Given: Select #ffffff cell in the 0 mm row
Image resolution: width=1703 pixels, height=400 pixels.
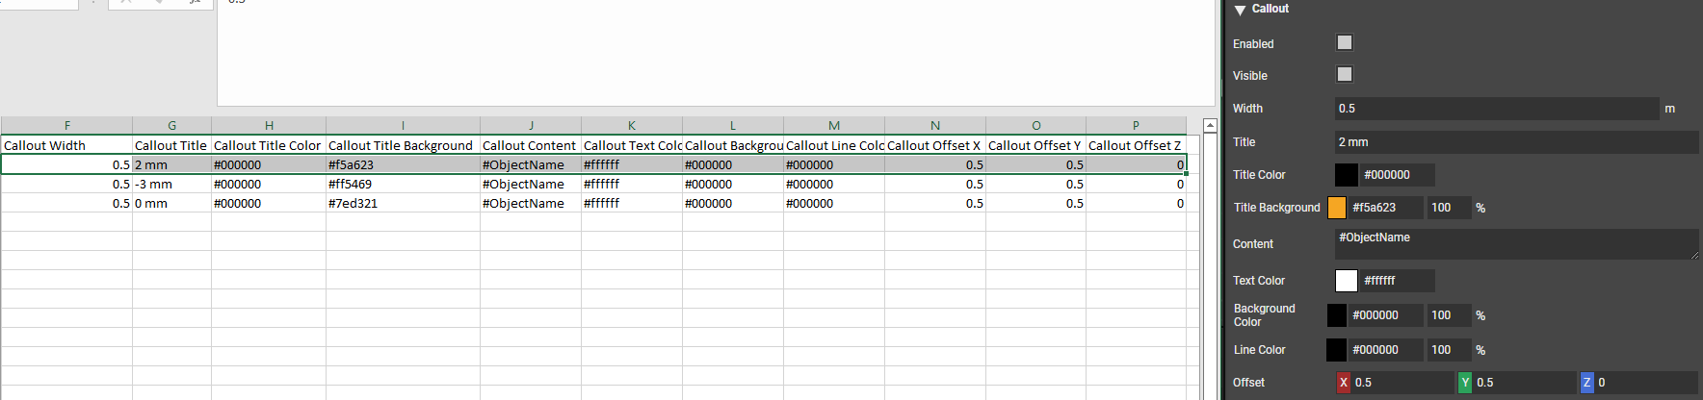Looking at the screenshot, I should tap(632, 203).
